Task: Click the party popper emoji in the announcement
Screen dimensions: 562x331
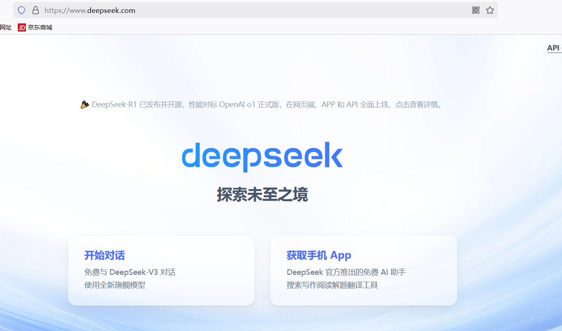Action: click(x=85, y=105)
